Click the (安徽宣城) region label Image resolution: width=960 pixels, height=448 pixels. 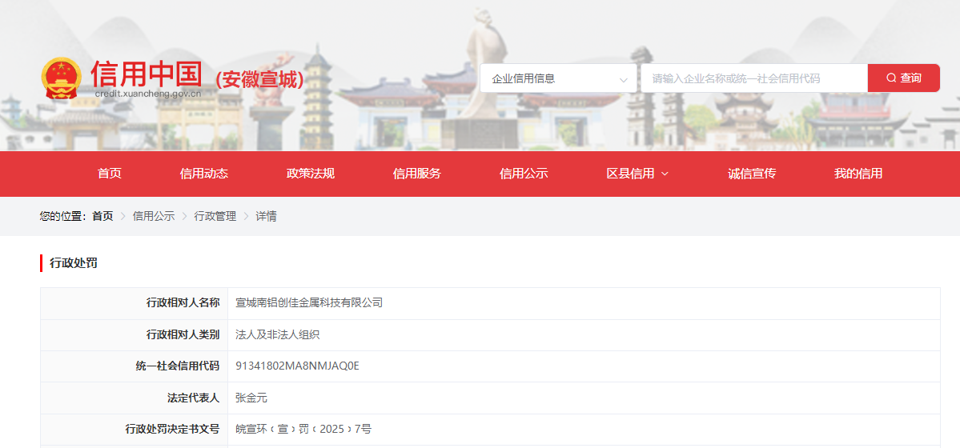(x=259, y=79)
